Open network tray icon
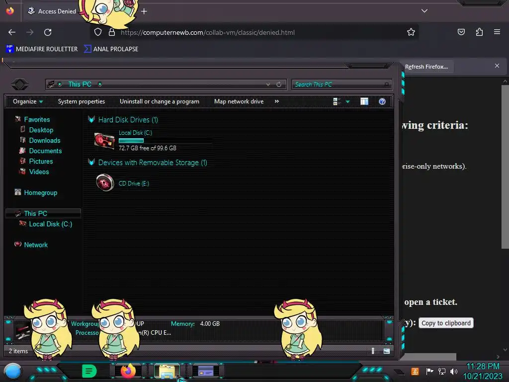The width and height of the screenshot is (509, 382). 442,371
